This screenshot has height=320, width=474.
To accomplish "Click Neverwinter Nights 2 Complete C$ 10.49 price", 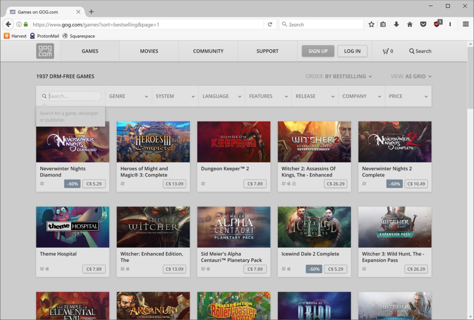I will click(x=416, y=184).
